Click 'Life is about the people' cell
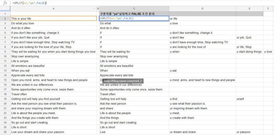Viewport: 274px width, 135px height. tap(134, 113)
